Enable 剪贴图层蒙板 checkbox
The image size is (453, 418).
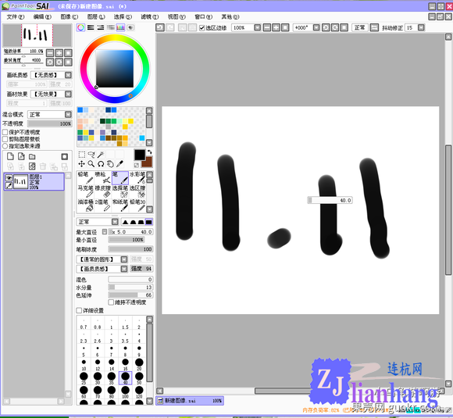pyautogui.click(x=5, y=139)
